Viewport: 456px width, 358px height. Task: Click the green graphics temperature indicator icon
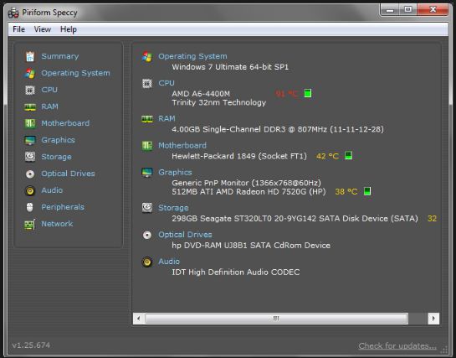(367, 191)
